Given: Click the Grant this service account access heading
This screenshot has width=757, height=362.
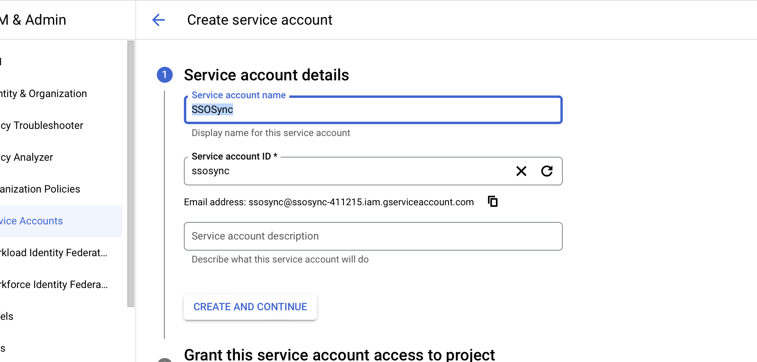Looking at the screenshot, I should tap(339, 354).
